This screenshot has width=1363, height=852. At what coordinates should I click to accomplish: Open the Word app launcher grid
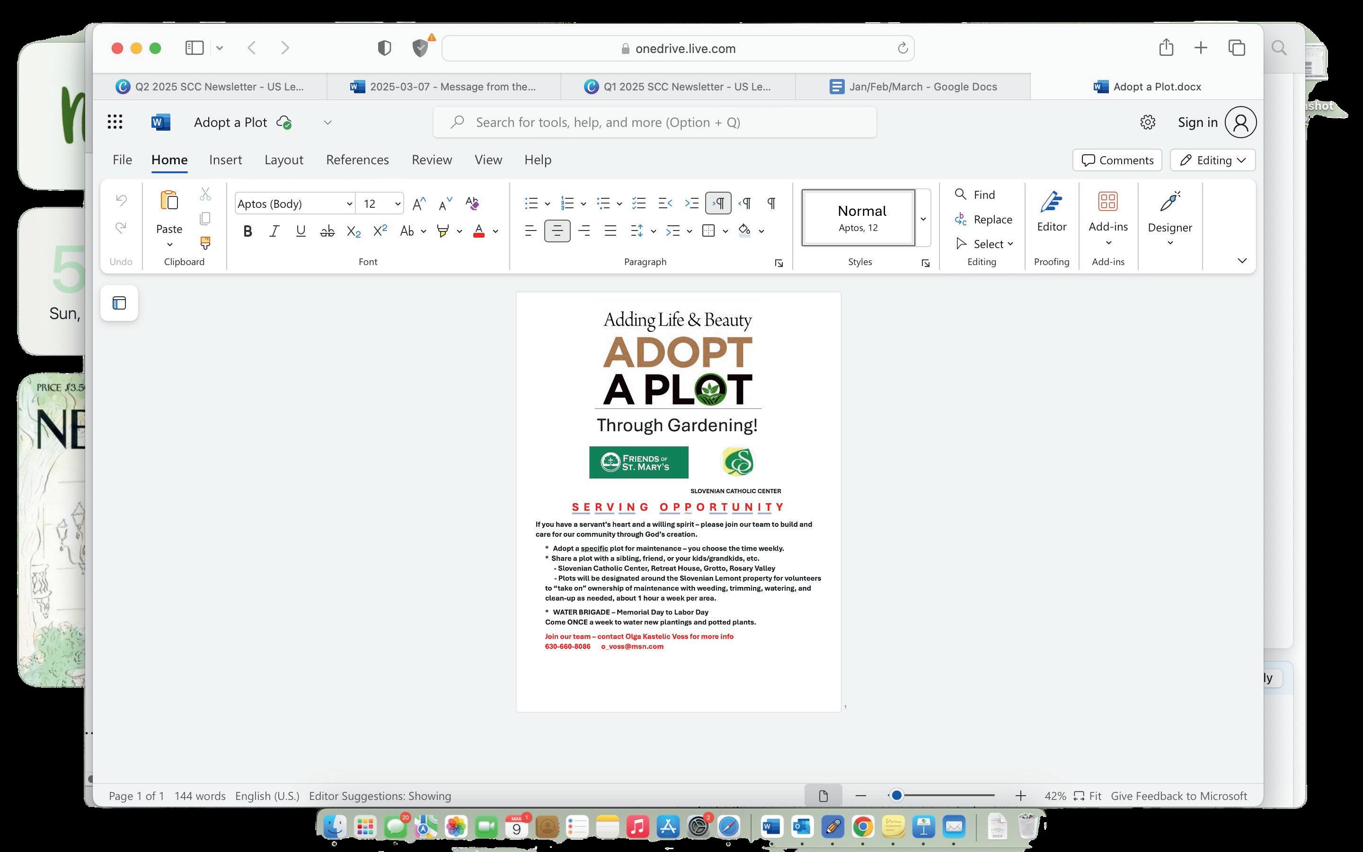(115, 122)
